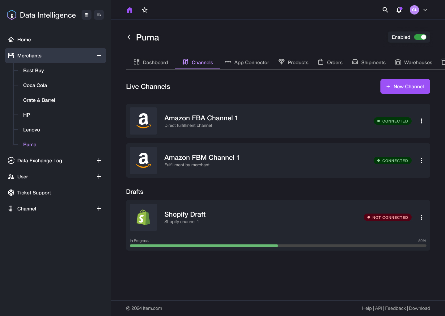The width and height of the screenshot is (445, 316).
Task: Click the Merchants storefront icon
Action: coord(11,56)
